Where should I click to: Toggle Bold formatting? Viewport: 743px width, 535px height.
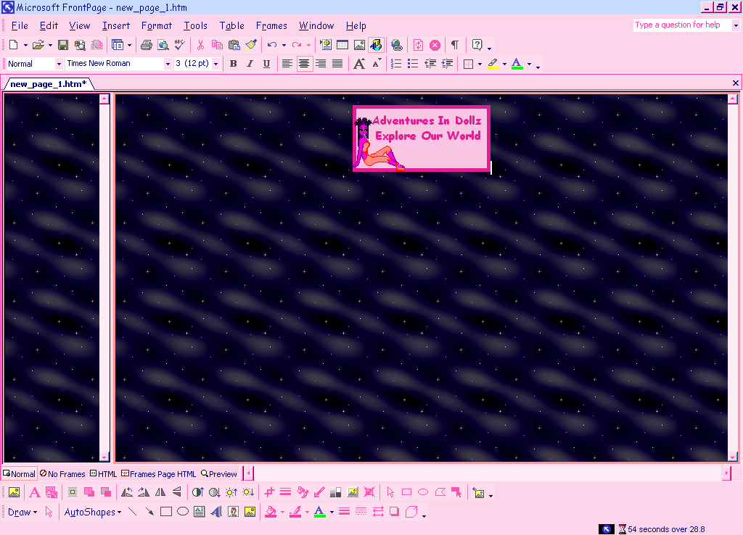[x=233, y=64]
